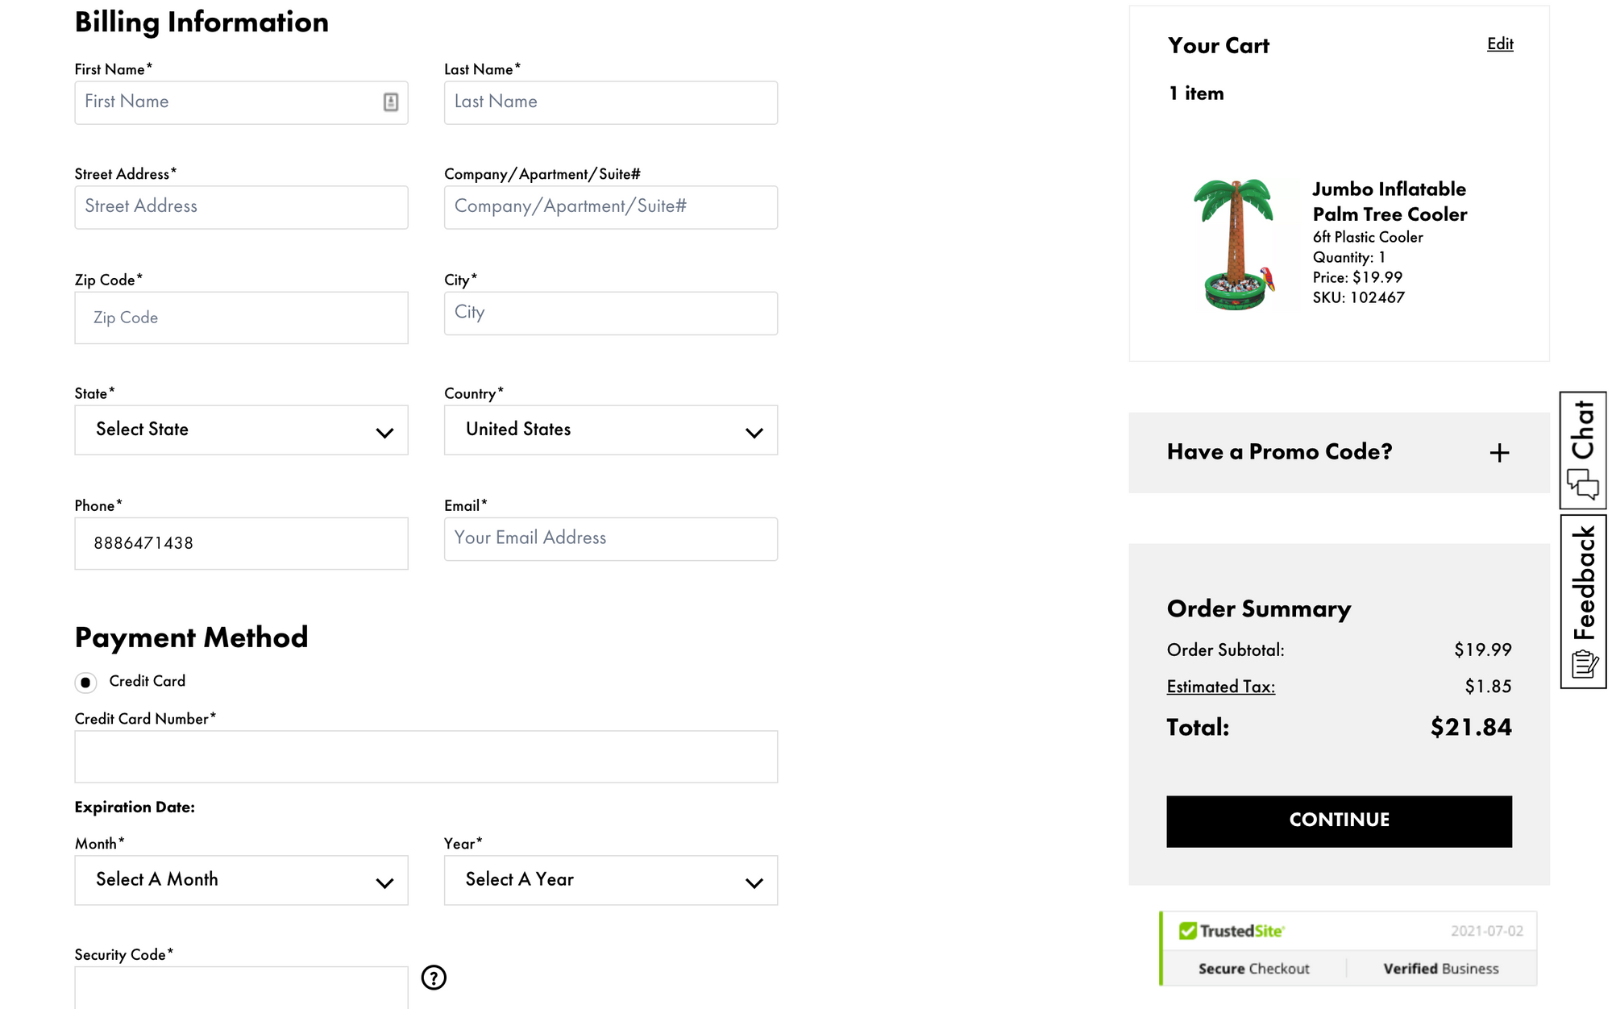1612x1009 pixels.
Task: Expand the Select A Year dropdown
Action: (x=610, y=880)
